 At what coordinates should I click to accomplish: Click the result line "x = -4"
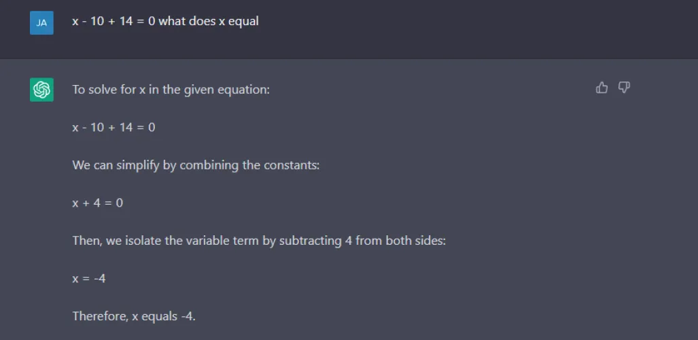(x=88, y=278)
